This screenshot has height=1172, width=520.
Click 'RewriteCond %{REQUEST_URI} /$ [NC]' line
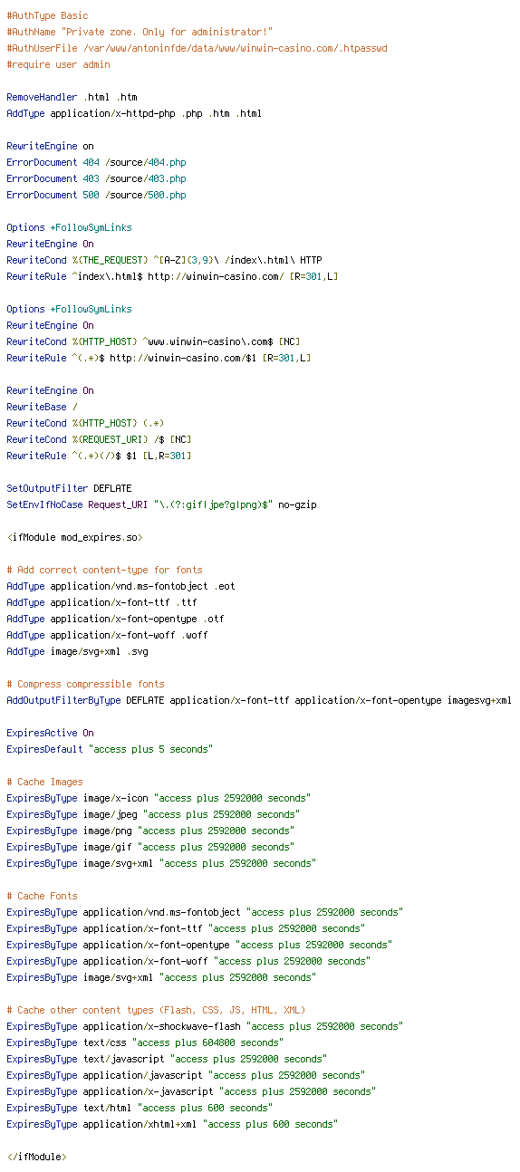pyautogui.click(x=99, y=439)
